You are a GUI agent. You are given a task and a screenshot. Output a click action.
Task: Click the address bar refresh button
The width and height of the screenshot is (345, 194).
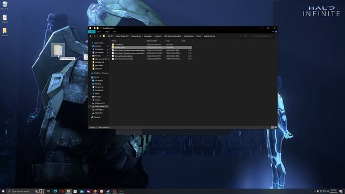click(x=245, y=36)
